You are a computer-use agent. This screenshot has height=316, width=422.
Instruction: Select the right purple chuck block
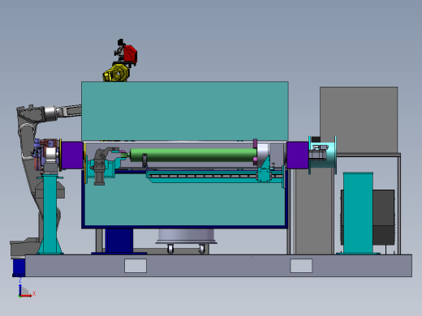(x=297, y=156)
